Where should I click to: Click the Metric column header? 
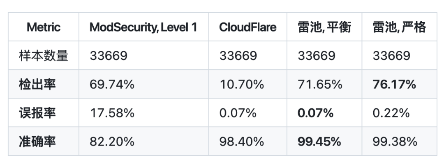(44, 27)
